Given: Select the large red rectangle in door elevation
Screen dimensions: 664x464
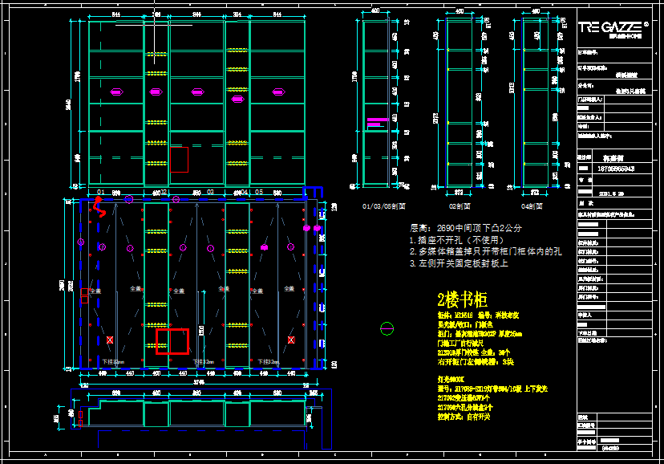Looking at the screenshot, I should [x=172, y=341].
